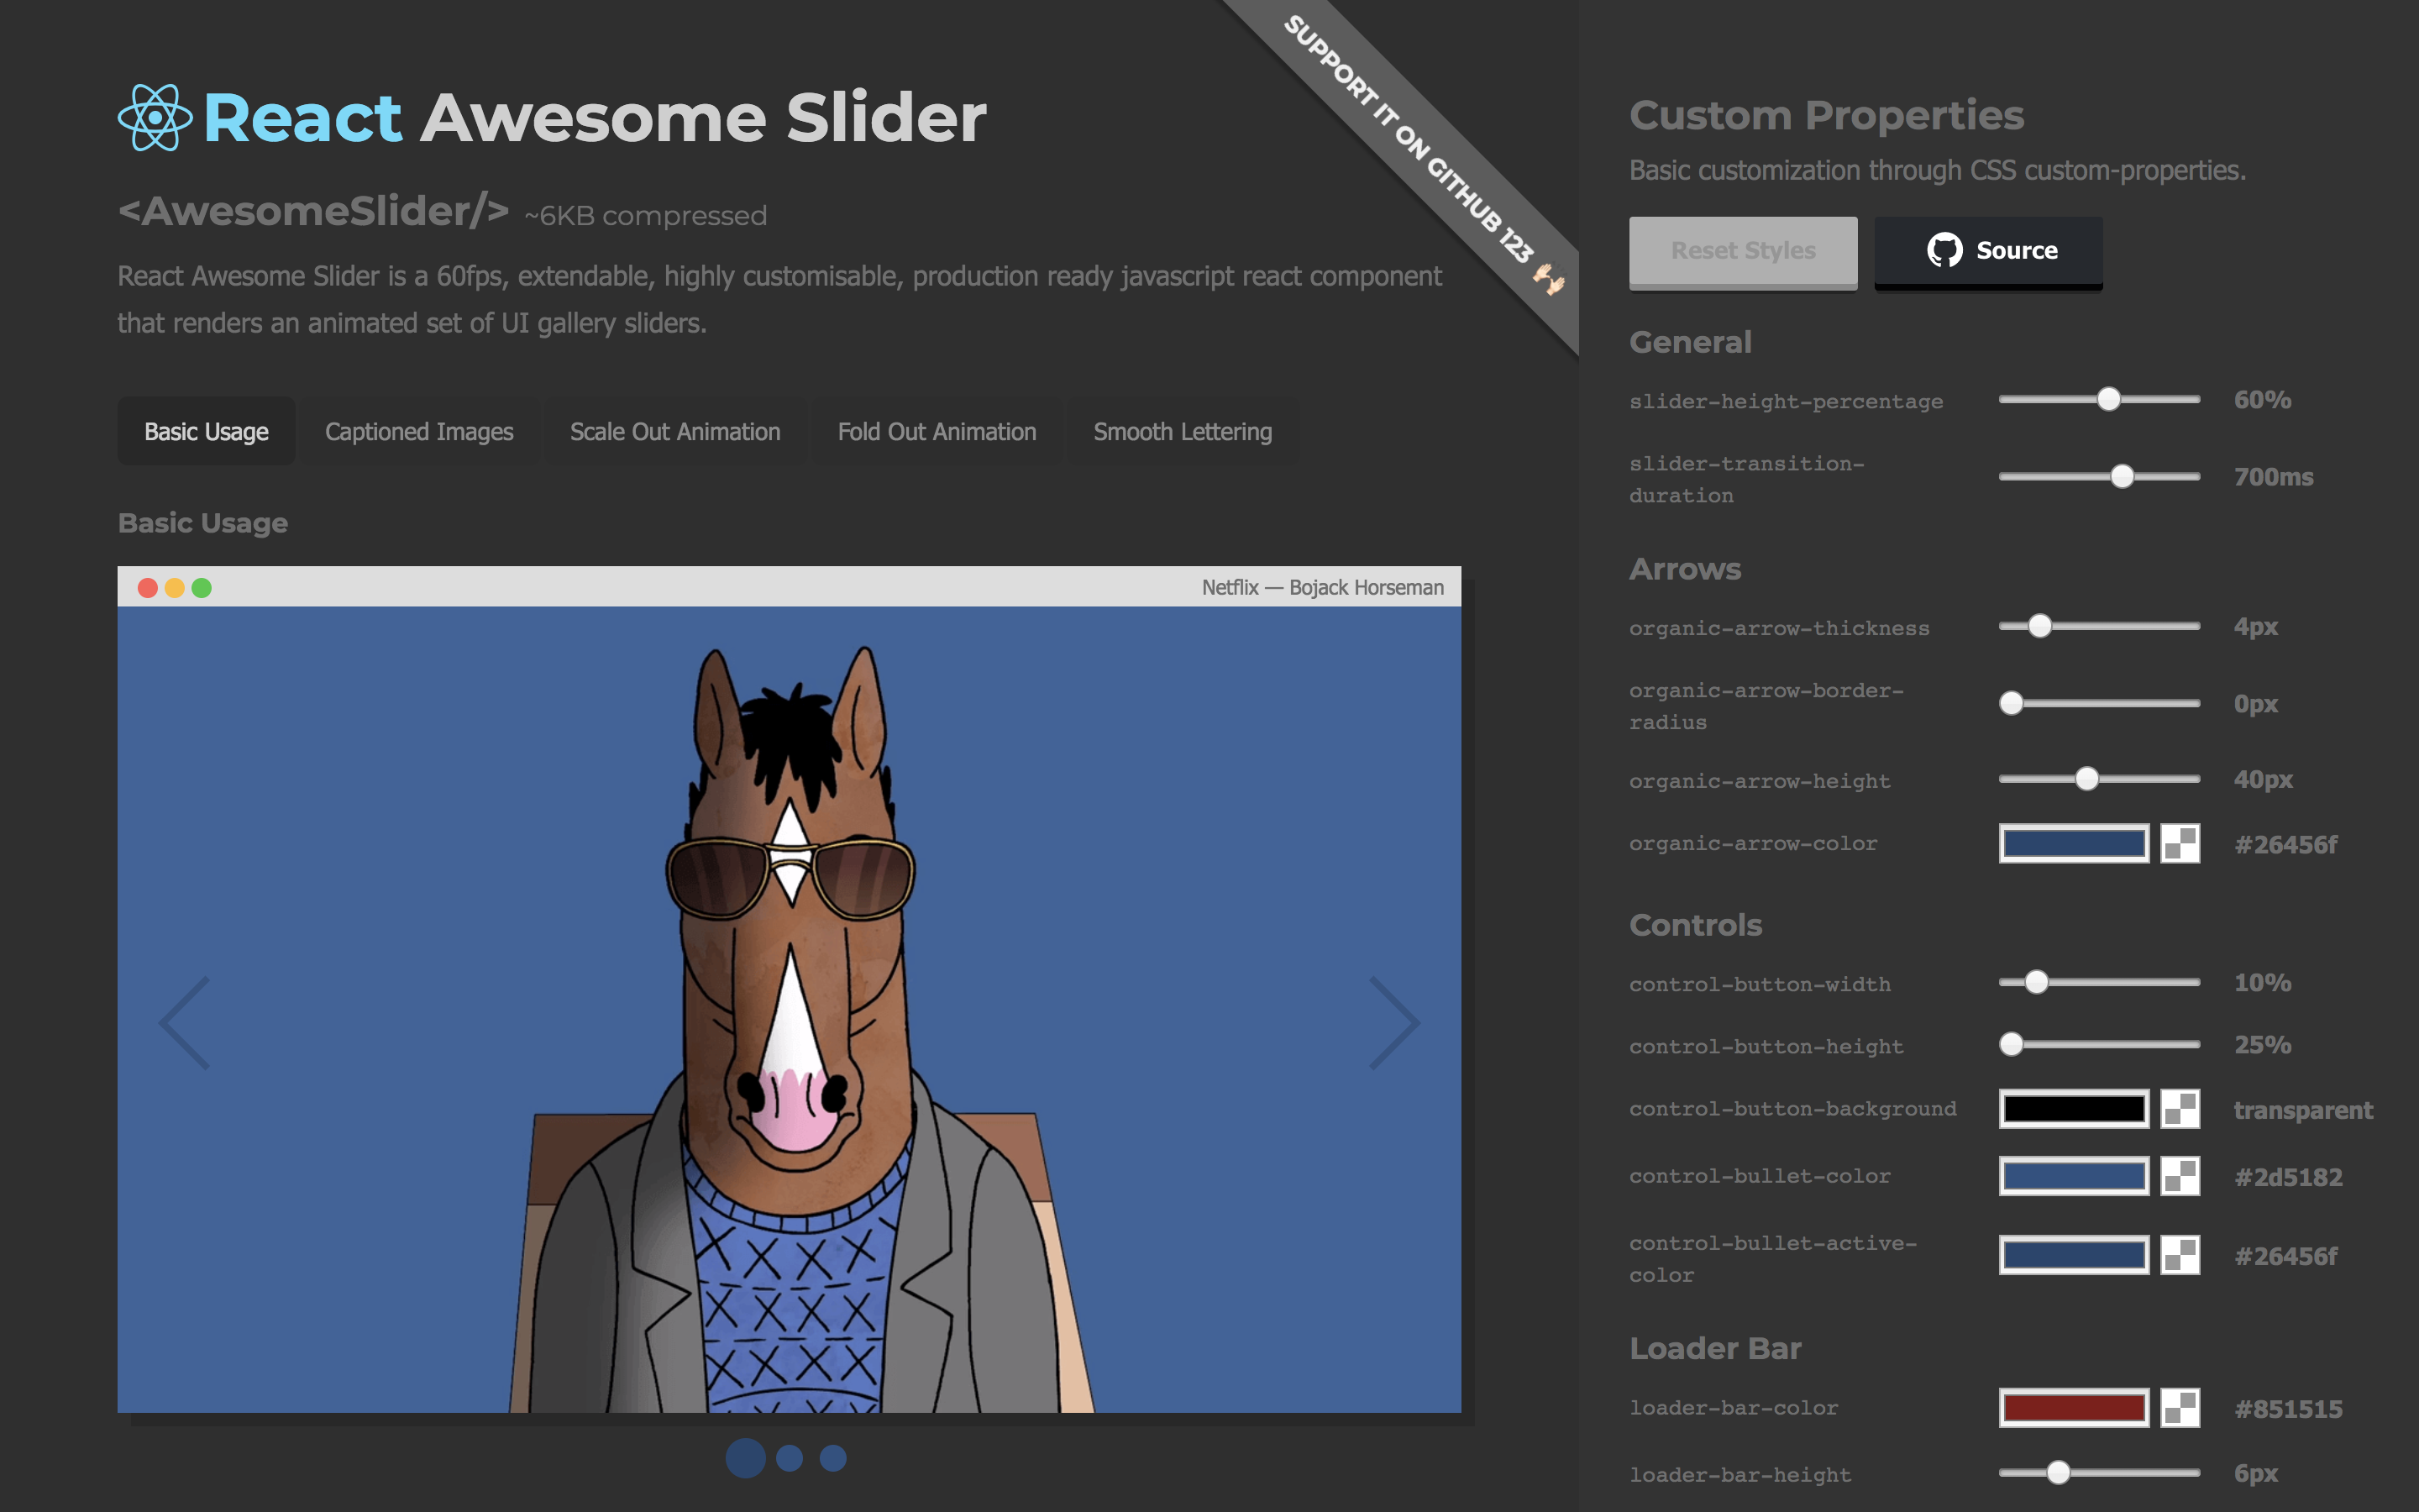2419x1512 pixels.
Task: Toggle transparency checker for loader-bar-color
Action: (x=2179, y=1408)
